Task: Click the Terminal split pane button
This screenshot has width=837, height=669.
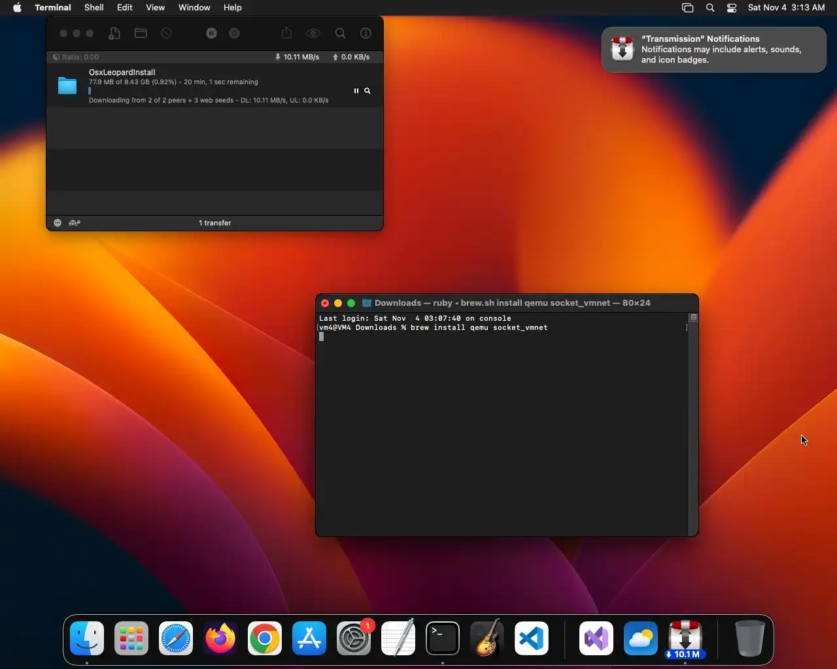Action: click(x=694, y=318)
